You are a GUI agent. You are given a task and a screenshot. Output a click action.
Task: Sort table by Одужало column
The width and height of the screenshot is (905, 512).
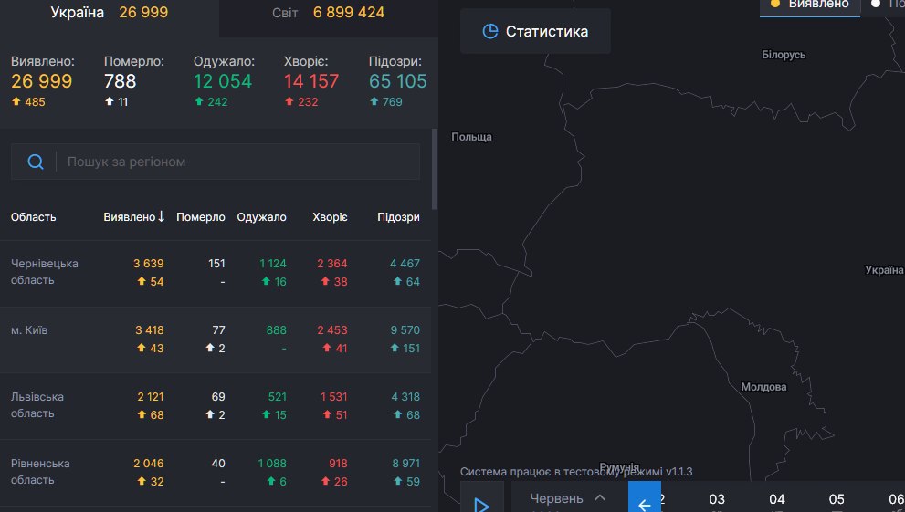click(x=261, y=217)
